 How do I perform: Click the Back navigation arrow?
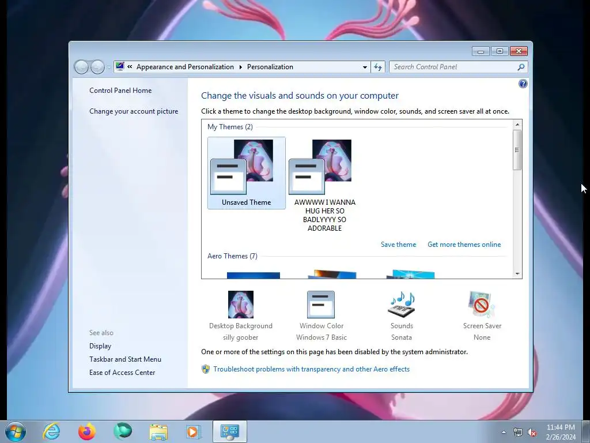pyautogui.click(x=81, y=67)
